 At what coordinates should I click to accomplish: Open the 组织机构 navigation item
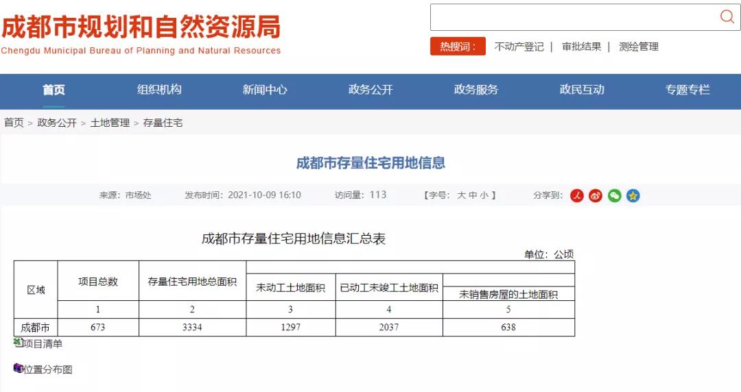tap(159, 90)
